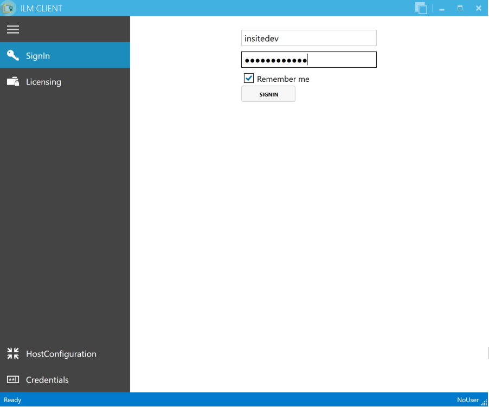
Task: Click the ILM Client app logo
Action: (9, 8)
